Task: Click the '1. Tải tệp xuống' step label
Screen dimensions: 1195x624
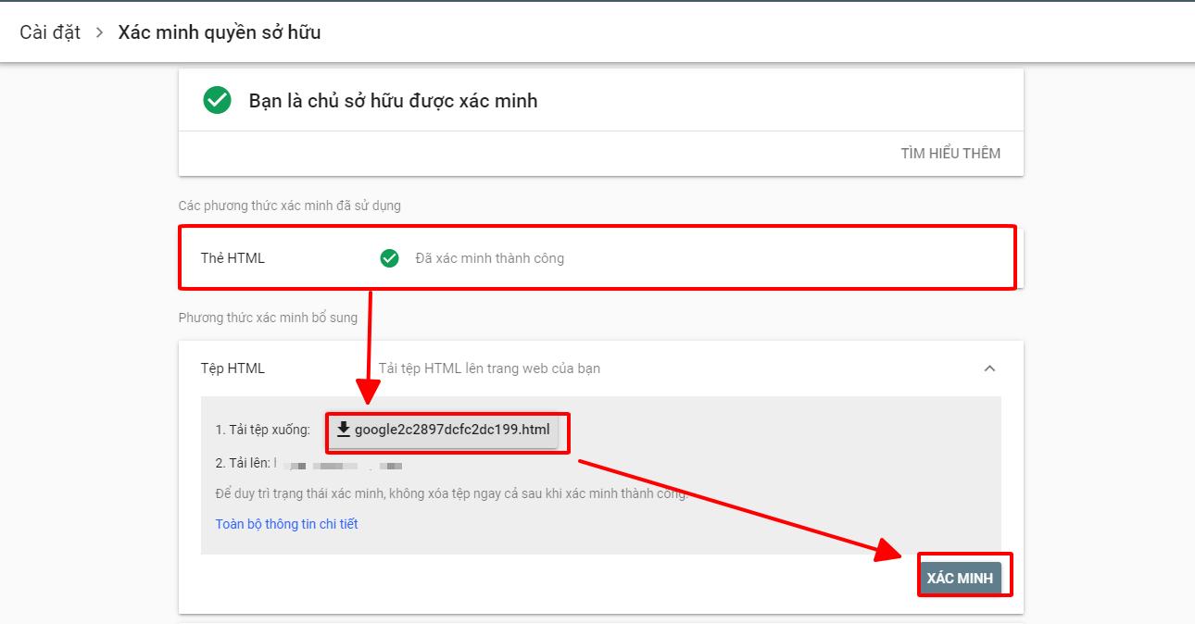Action: tap(262, 430)
